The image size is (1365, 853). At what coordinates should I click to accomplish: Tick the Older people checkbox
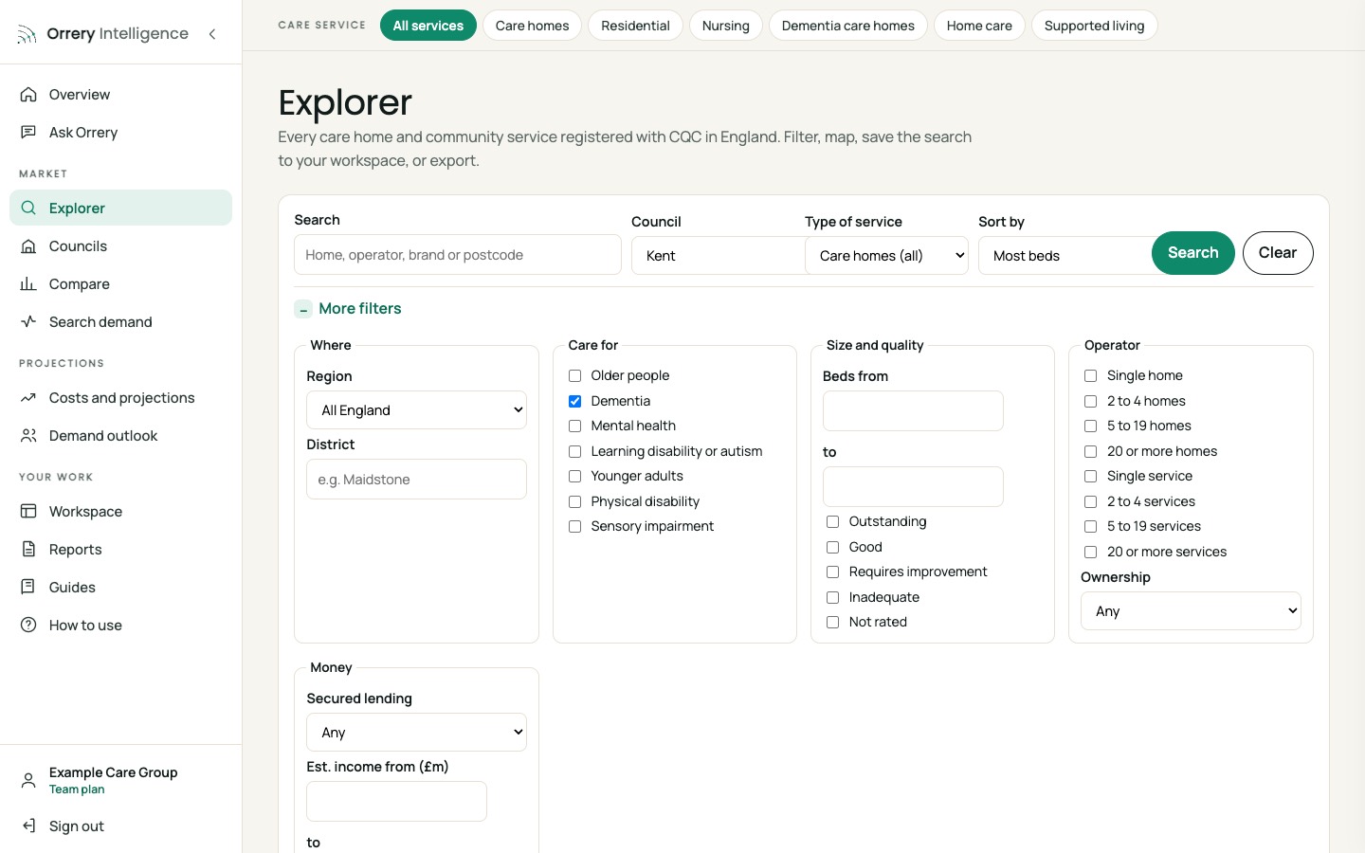[x=574, y=376]
